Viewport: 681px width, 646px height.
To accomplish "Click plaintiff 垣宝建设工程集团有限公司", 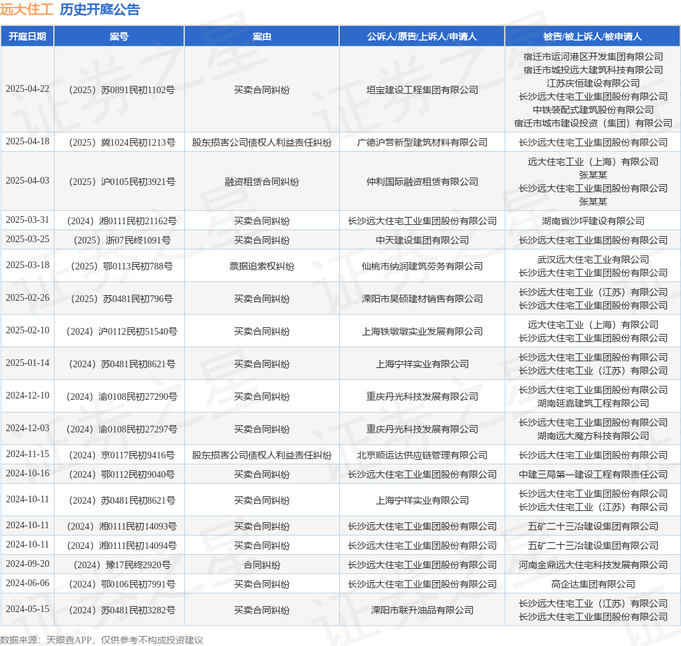I will click(x=422, y=90).
